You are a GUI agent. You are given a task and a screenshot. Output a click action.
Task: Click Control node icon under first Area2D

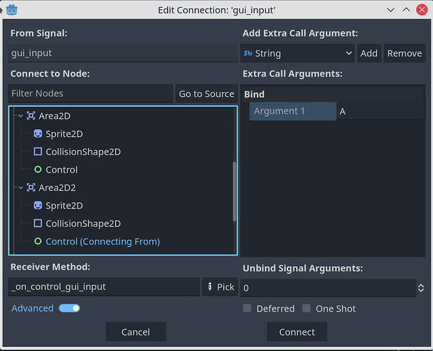coord(38,170)
